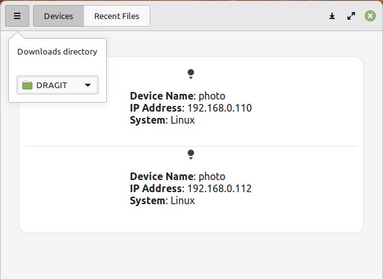
Task: Open the DRAGIT downloads directory chooser
Action: pos(57,85)
